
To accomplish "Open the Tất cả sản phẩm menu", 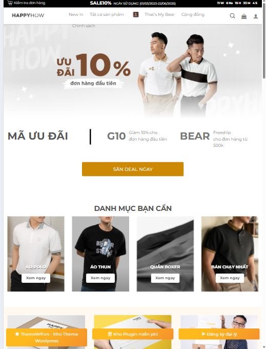I will click(107, 14).
